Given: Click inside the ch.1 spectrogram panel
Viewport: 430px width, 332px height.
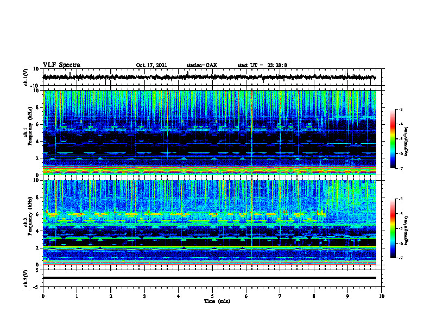Looking at the screenshot, I should click(210, 132).
